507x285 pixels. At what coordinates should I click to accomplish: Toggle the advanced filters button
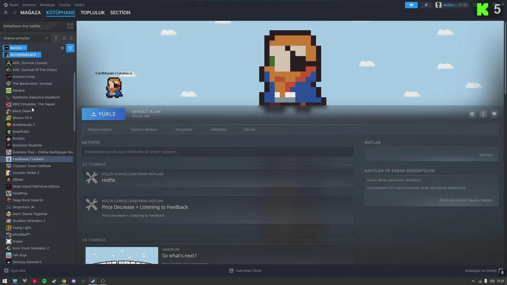click(x=70, y=48)
